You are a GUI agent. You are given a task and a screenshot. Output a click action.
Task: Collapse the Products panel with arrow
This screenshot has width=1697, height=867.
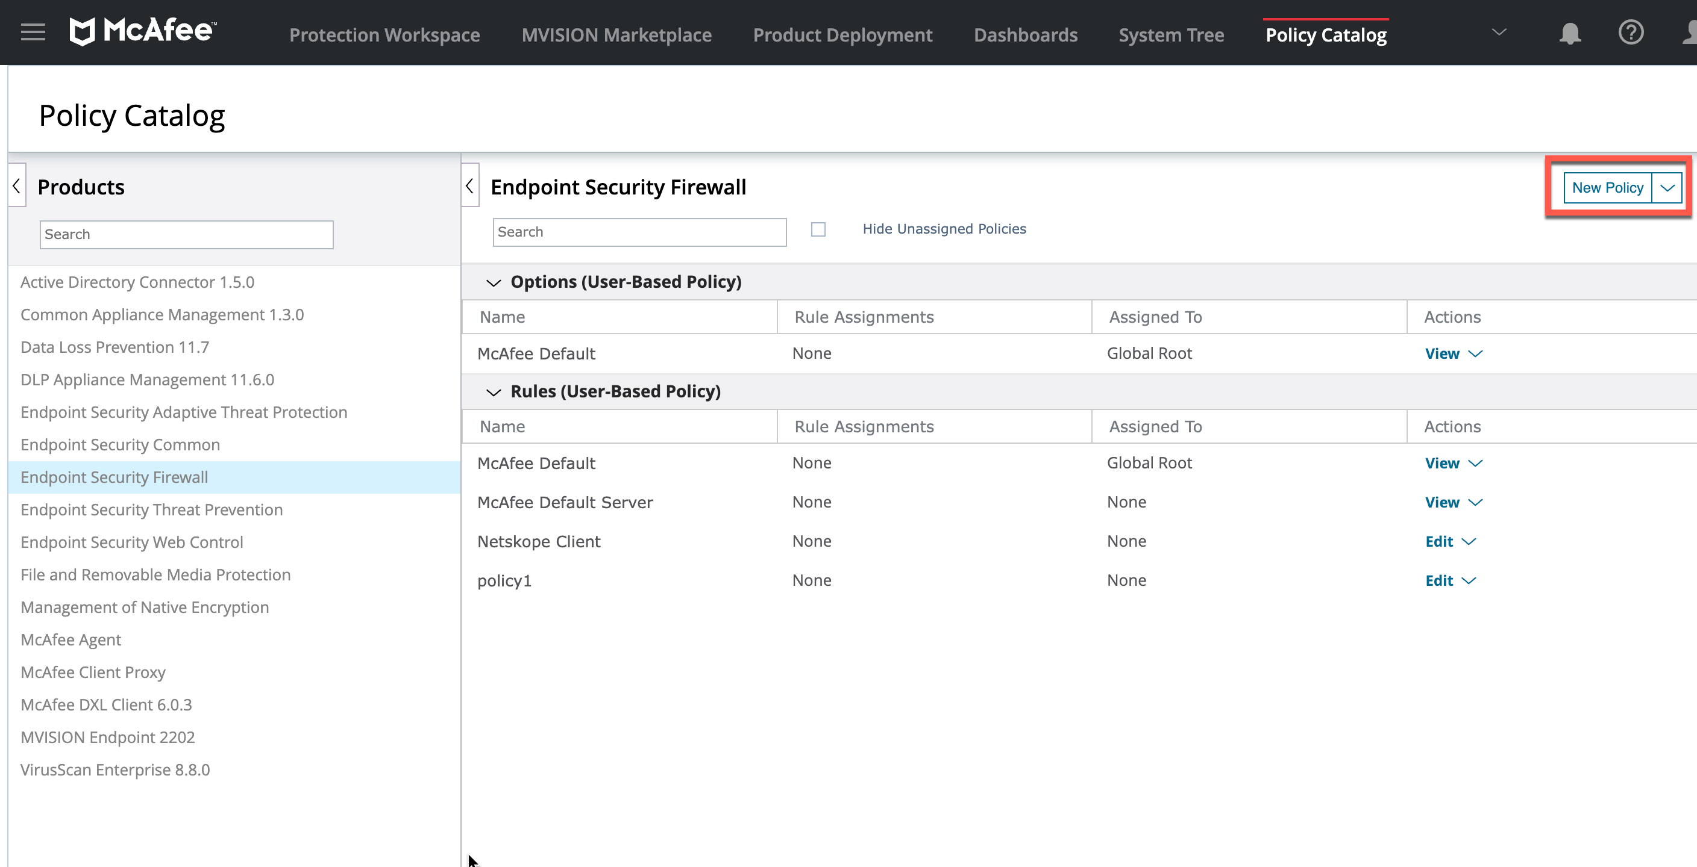(17, 185)
